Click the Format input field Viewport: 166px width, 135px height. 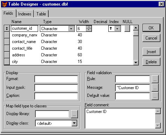click(x=56, y=79)
